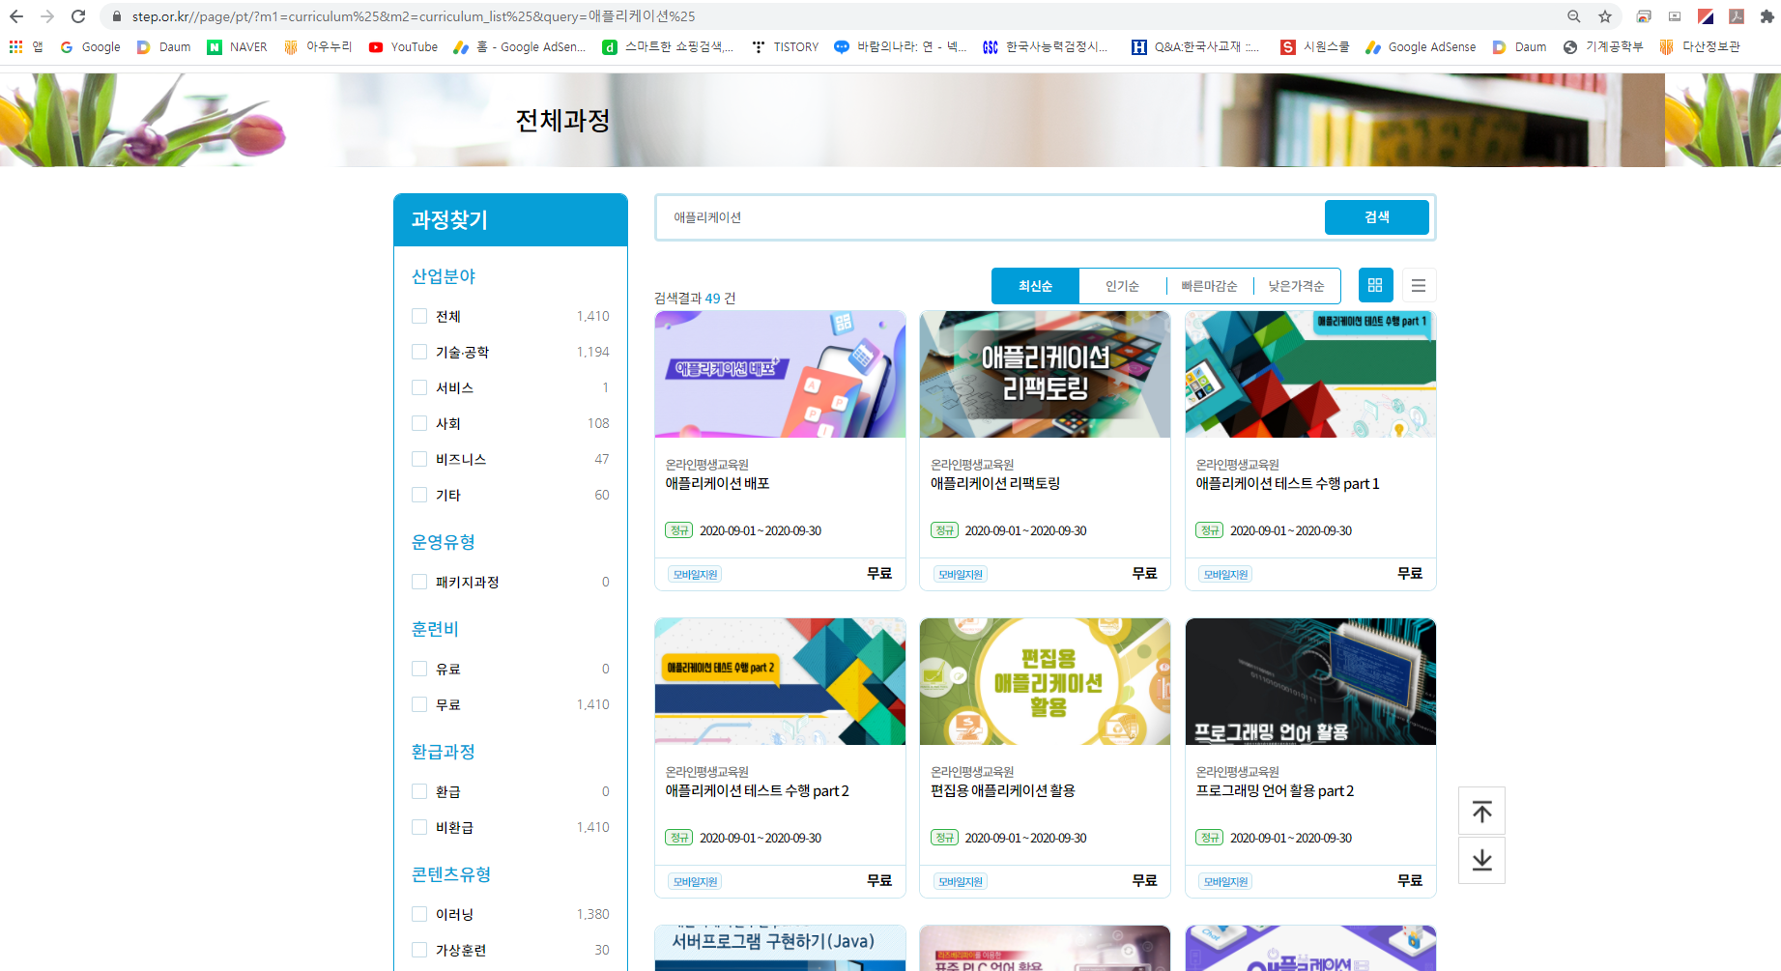
Task: Click the 애플리케이션 배포 course title
Action: tap(717, 483)
